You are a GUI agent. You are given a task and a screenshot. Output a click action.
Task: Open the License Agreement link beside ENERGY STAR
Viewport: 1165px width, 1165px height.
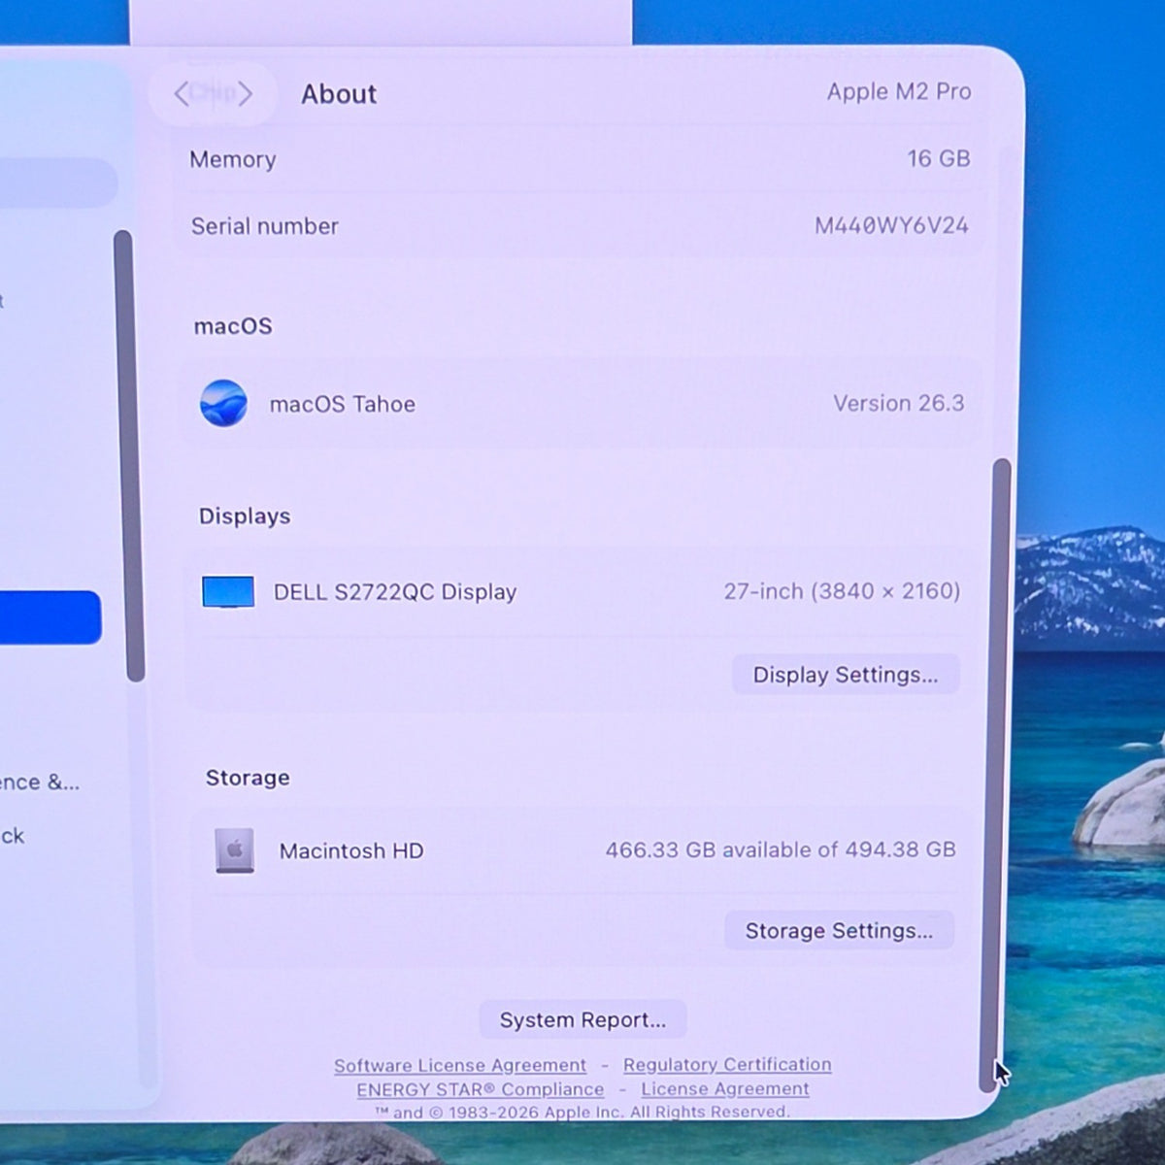pos(725,1088)
